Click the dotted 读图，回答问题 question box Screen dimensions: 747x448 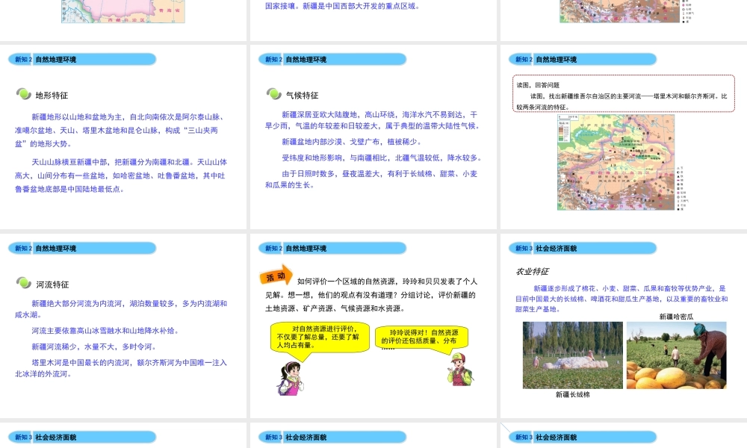click(624, 93)
